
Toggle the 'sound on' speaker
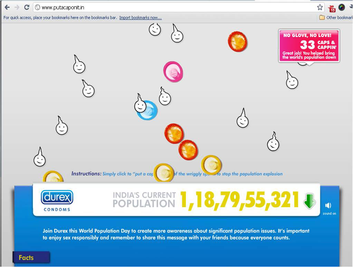click(329, 208)
